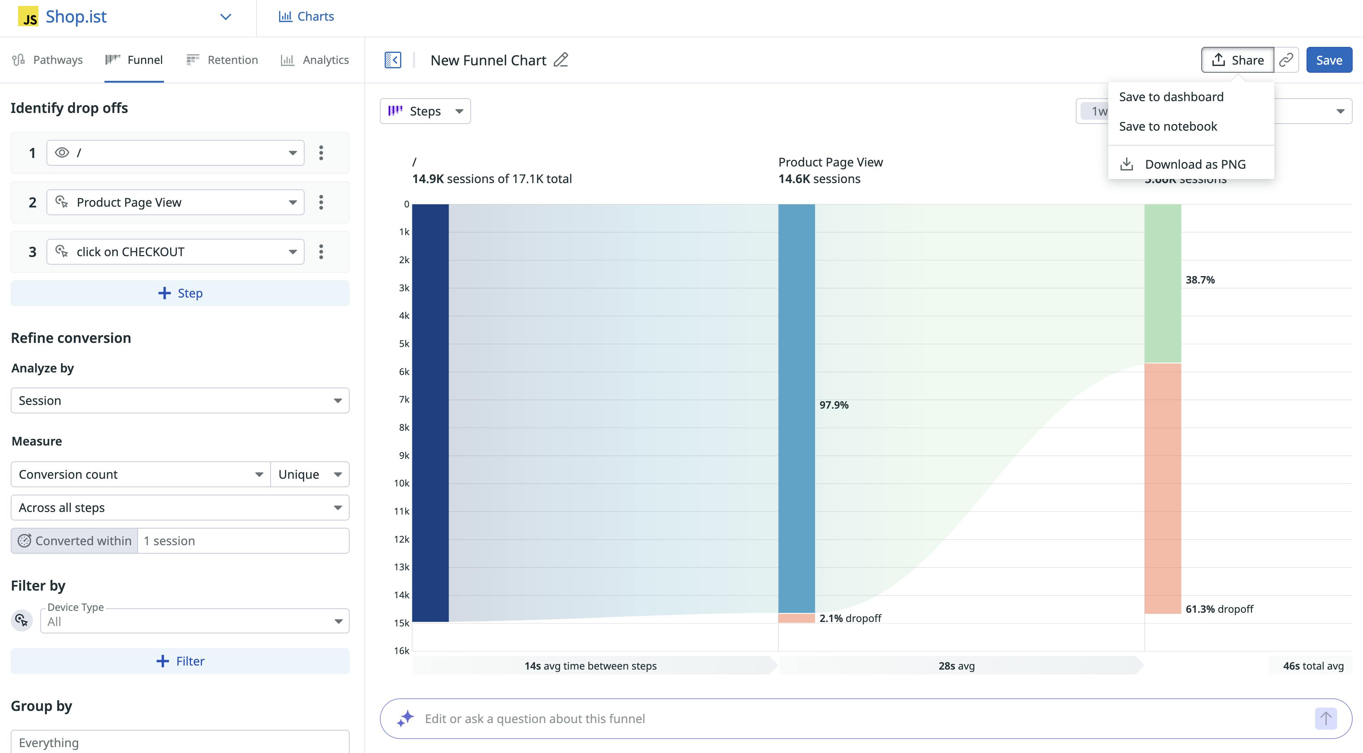Open the kebab menu on Product Page View step
This screenshot has width=1363, height=753.
coord(321,202)
